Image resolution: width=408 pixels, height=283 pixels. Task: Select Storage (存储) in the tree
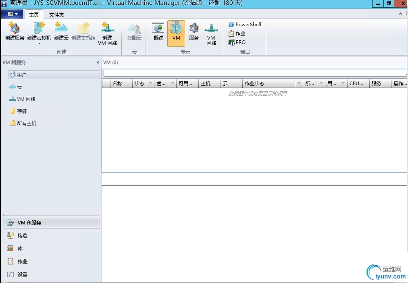18,111
